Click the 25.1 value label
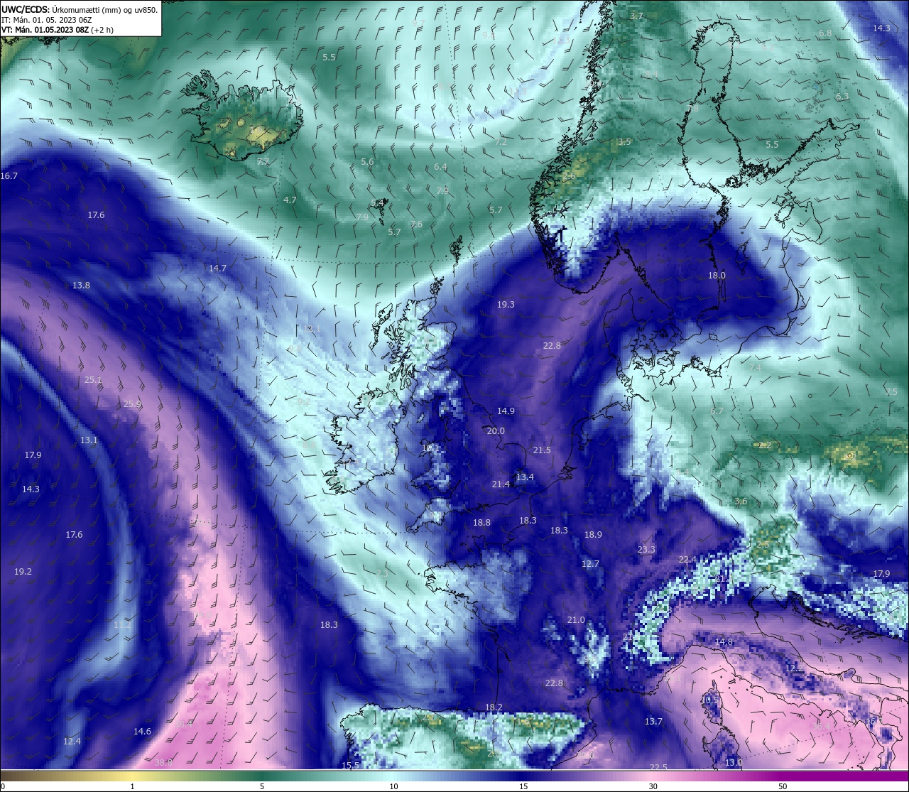The height and width of the screenshot is (792, 909). tap(93, 380)
